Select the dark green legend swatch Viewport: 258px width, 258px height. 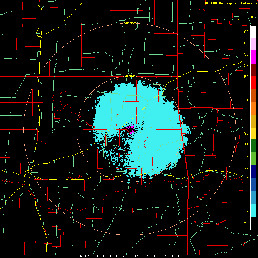253,146
